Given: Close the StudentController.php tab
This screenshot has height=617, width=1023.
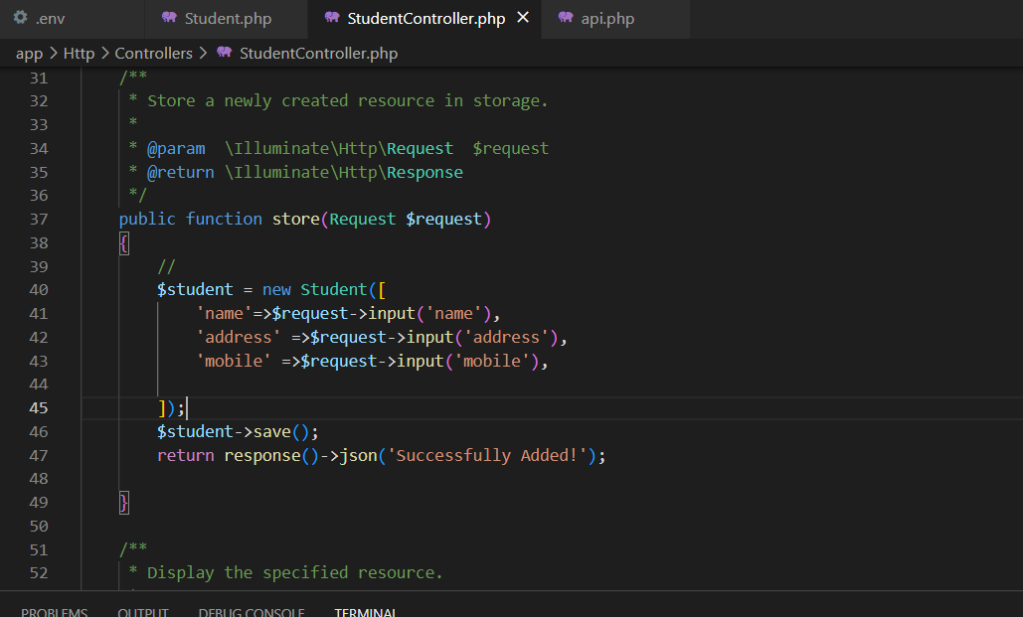Looking at the screenshot, I should click(523, 18).
